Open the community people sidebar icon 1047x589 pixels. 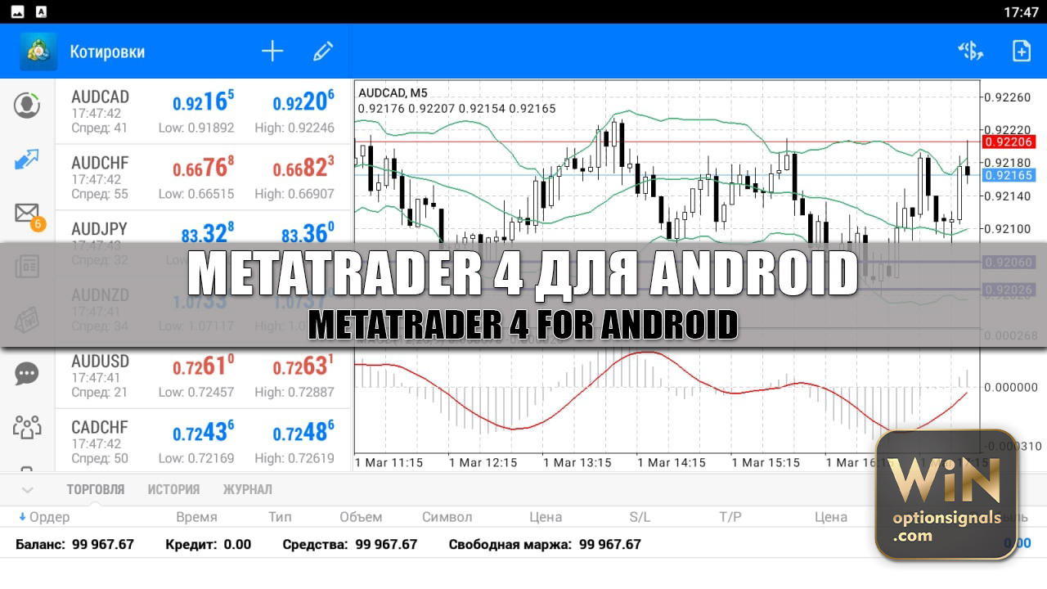click(x=27, y=426)
